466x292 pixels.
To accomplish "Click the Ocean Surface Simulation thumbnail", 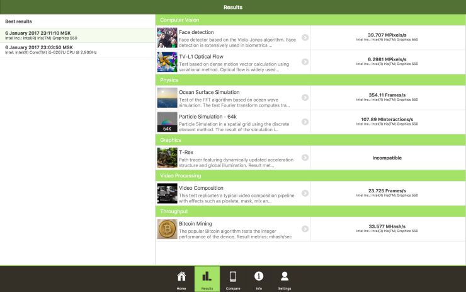I will 167,98.
